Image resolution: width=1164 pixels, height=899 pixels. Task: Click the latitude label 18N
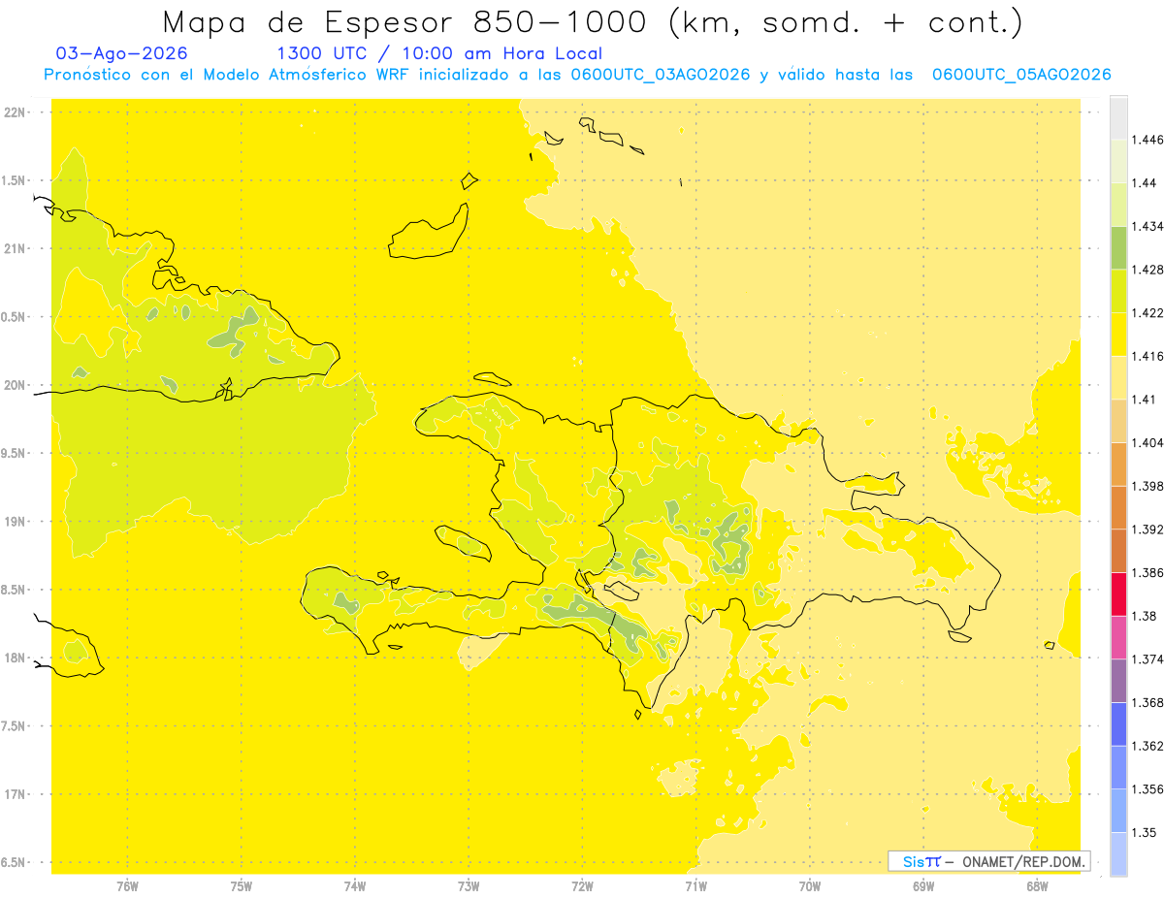tap(16, 658)
